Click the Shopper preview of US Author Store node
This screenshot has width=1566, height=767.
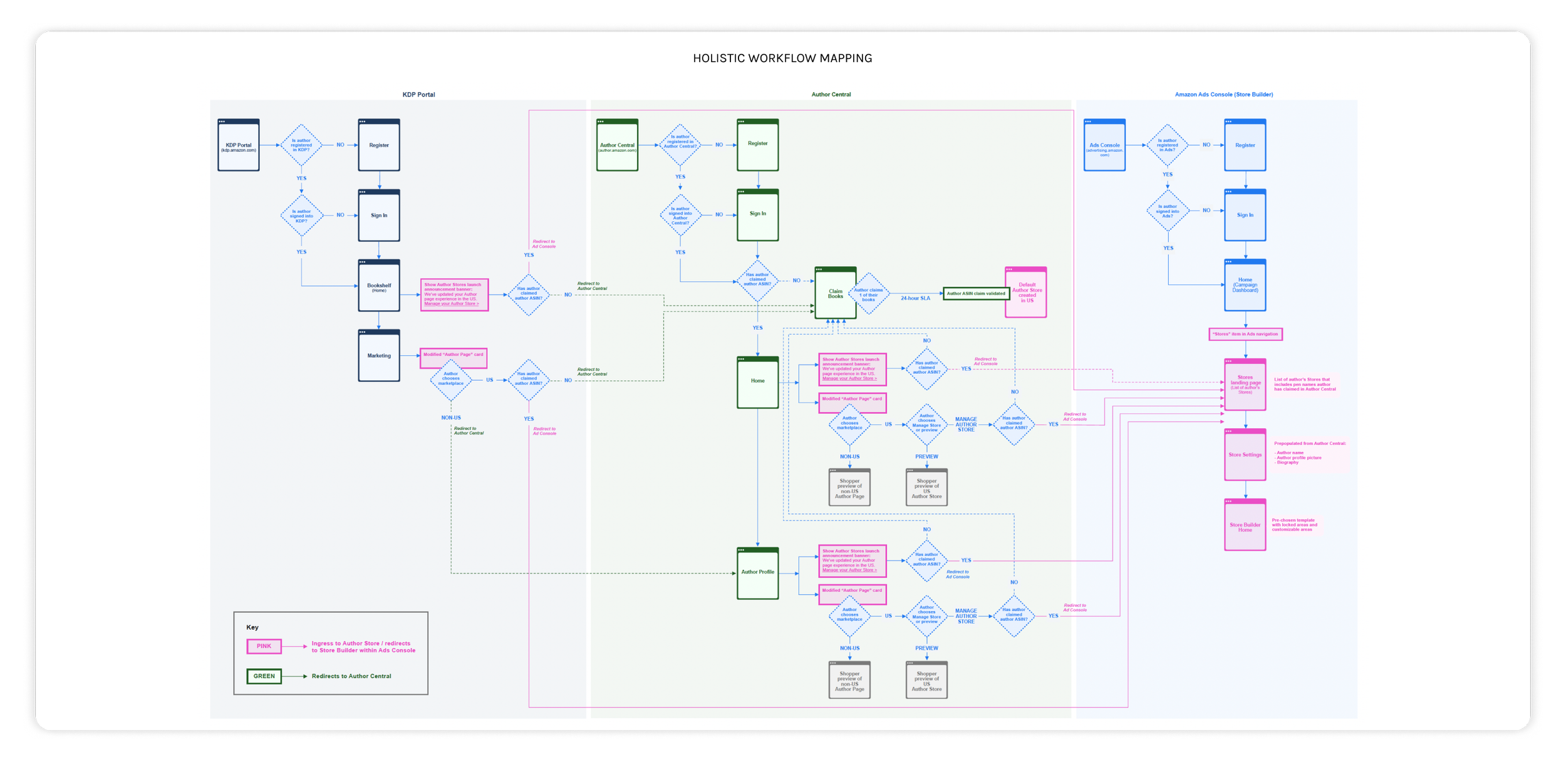[926, 487]
